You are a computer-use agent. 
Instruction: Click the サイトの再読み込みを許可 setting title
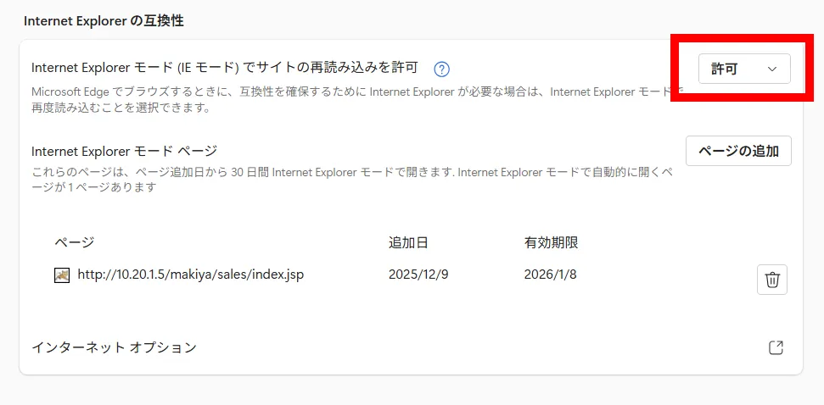(x=224, y=69)
